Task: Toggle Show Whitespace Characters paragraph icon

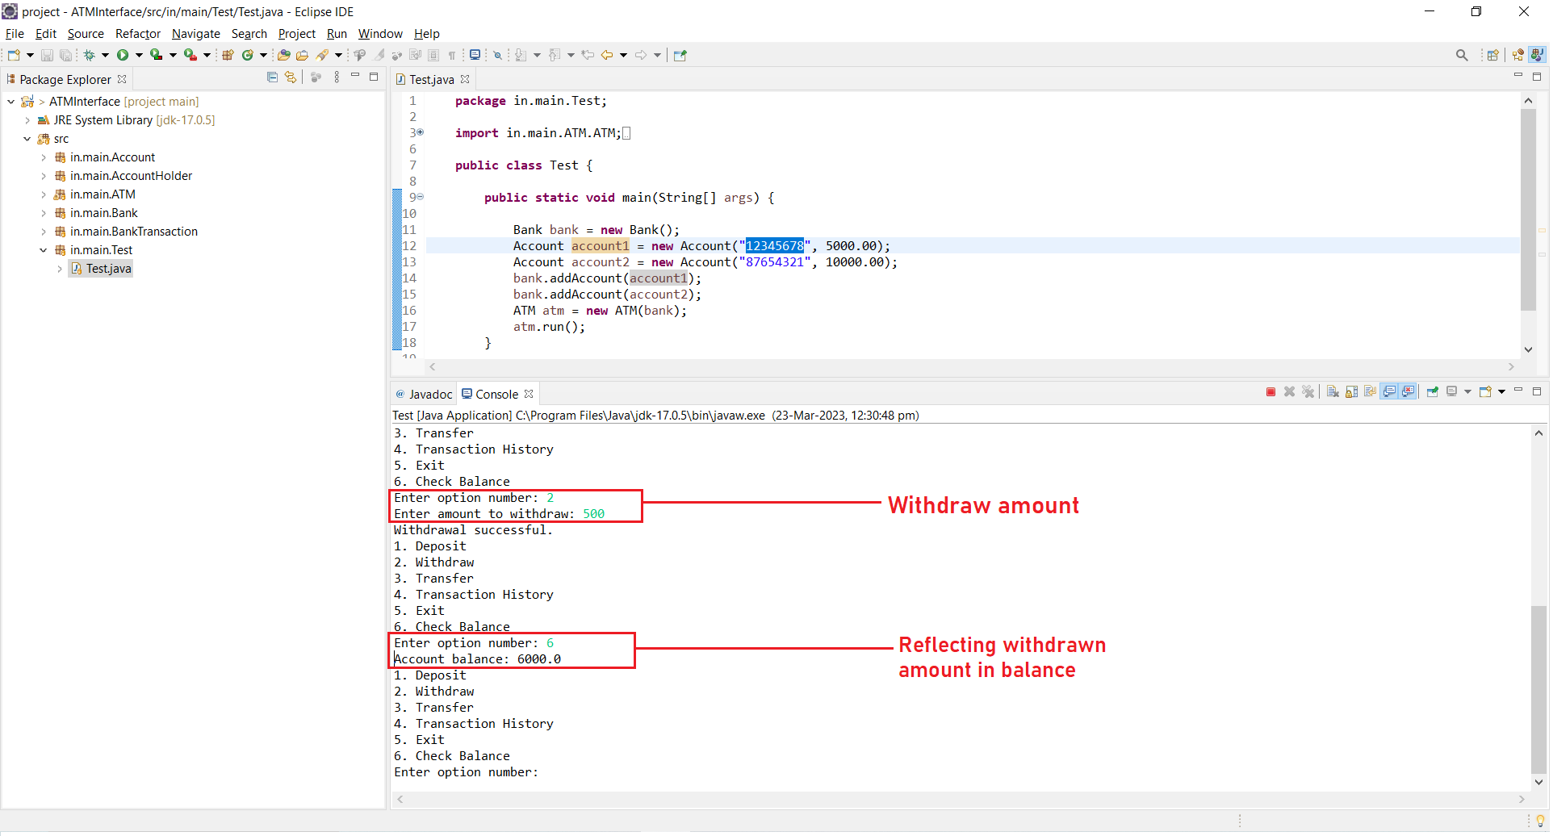Action: (452, 55)
